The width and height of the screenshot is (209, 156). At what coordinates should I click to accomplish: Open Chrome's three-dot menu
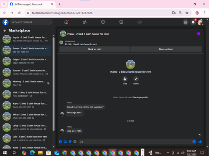tap(204, 13)
